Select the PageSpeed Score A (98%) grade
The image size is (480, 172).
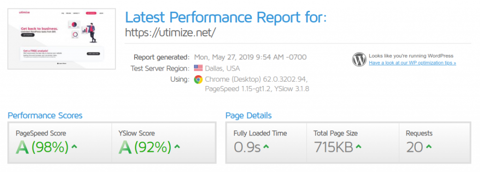pyautogui.click(x=42, y=147)
